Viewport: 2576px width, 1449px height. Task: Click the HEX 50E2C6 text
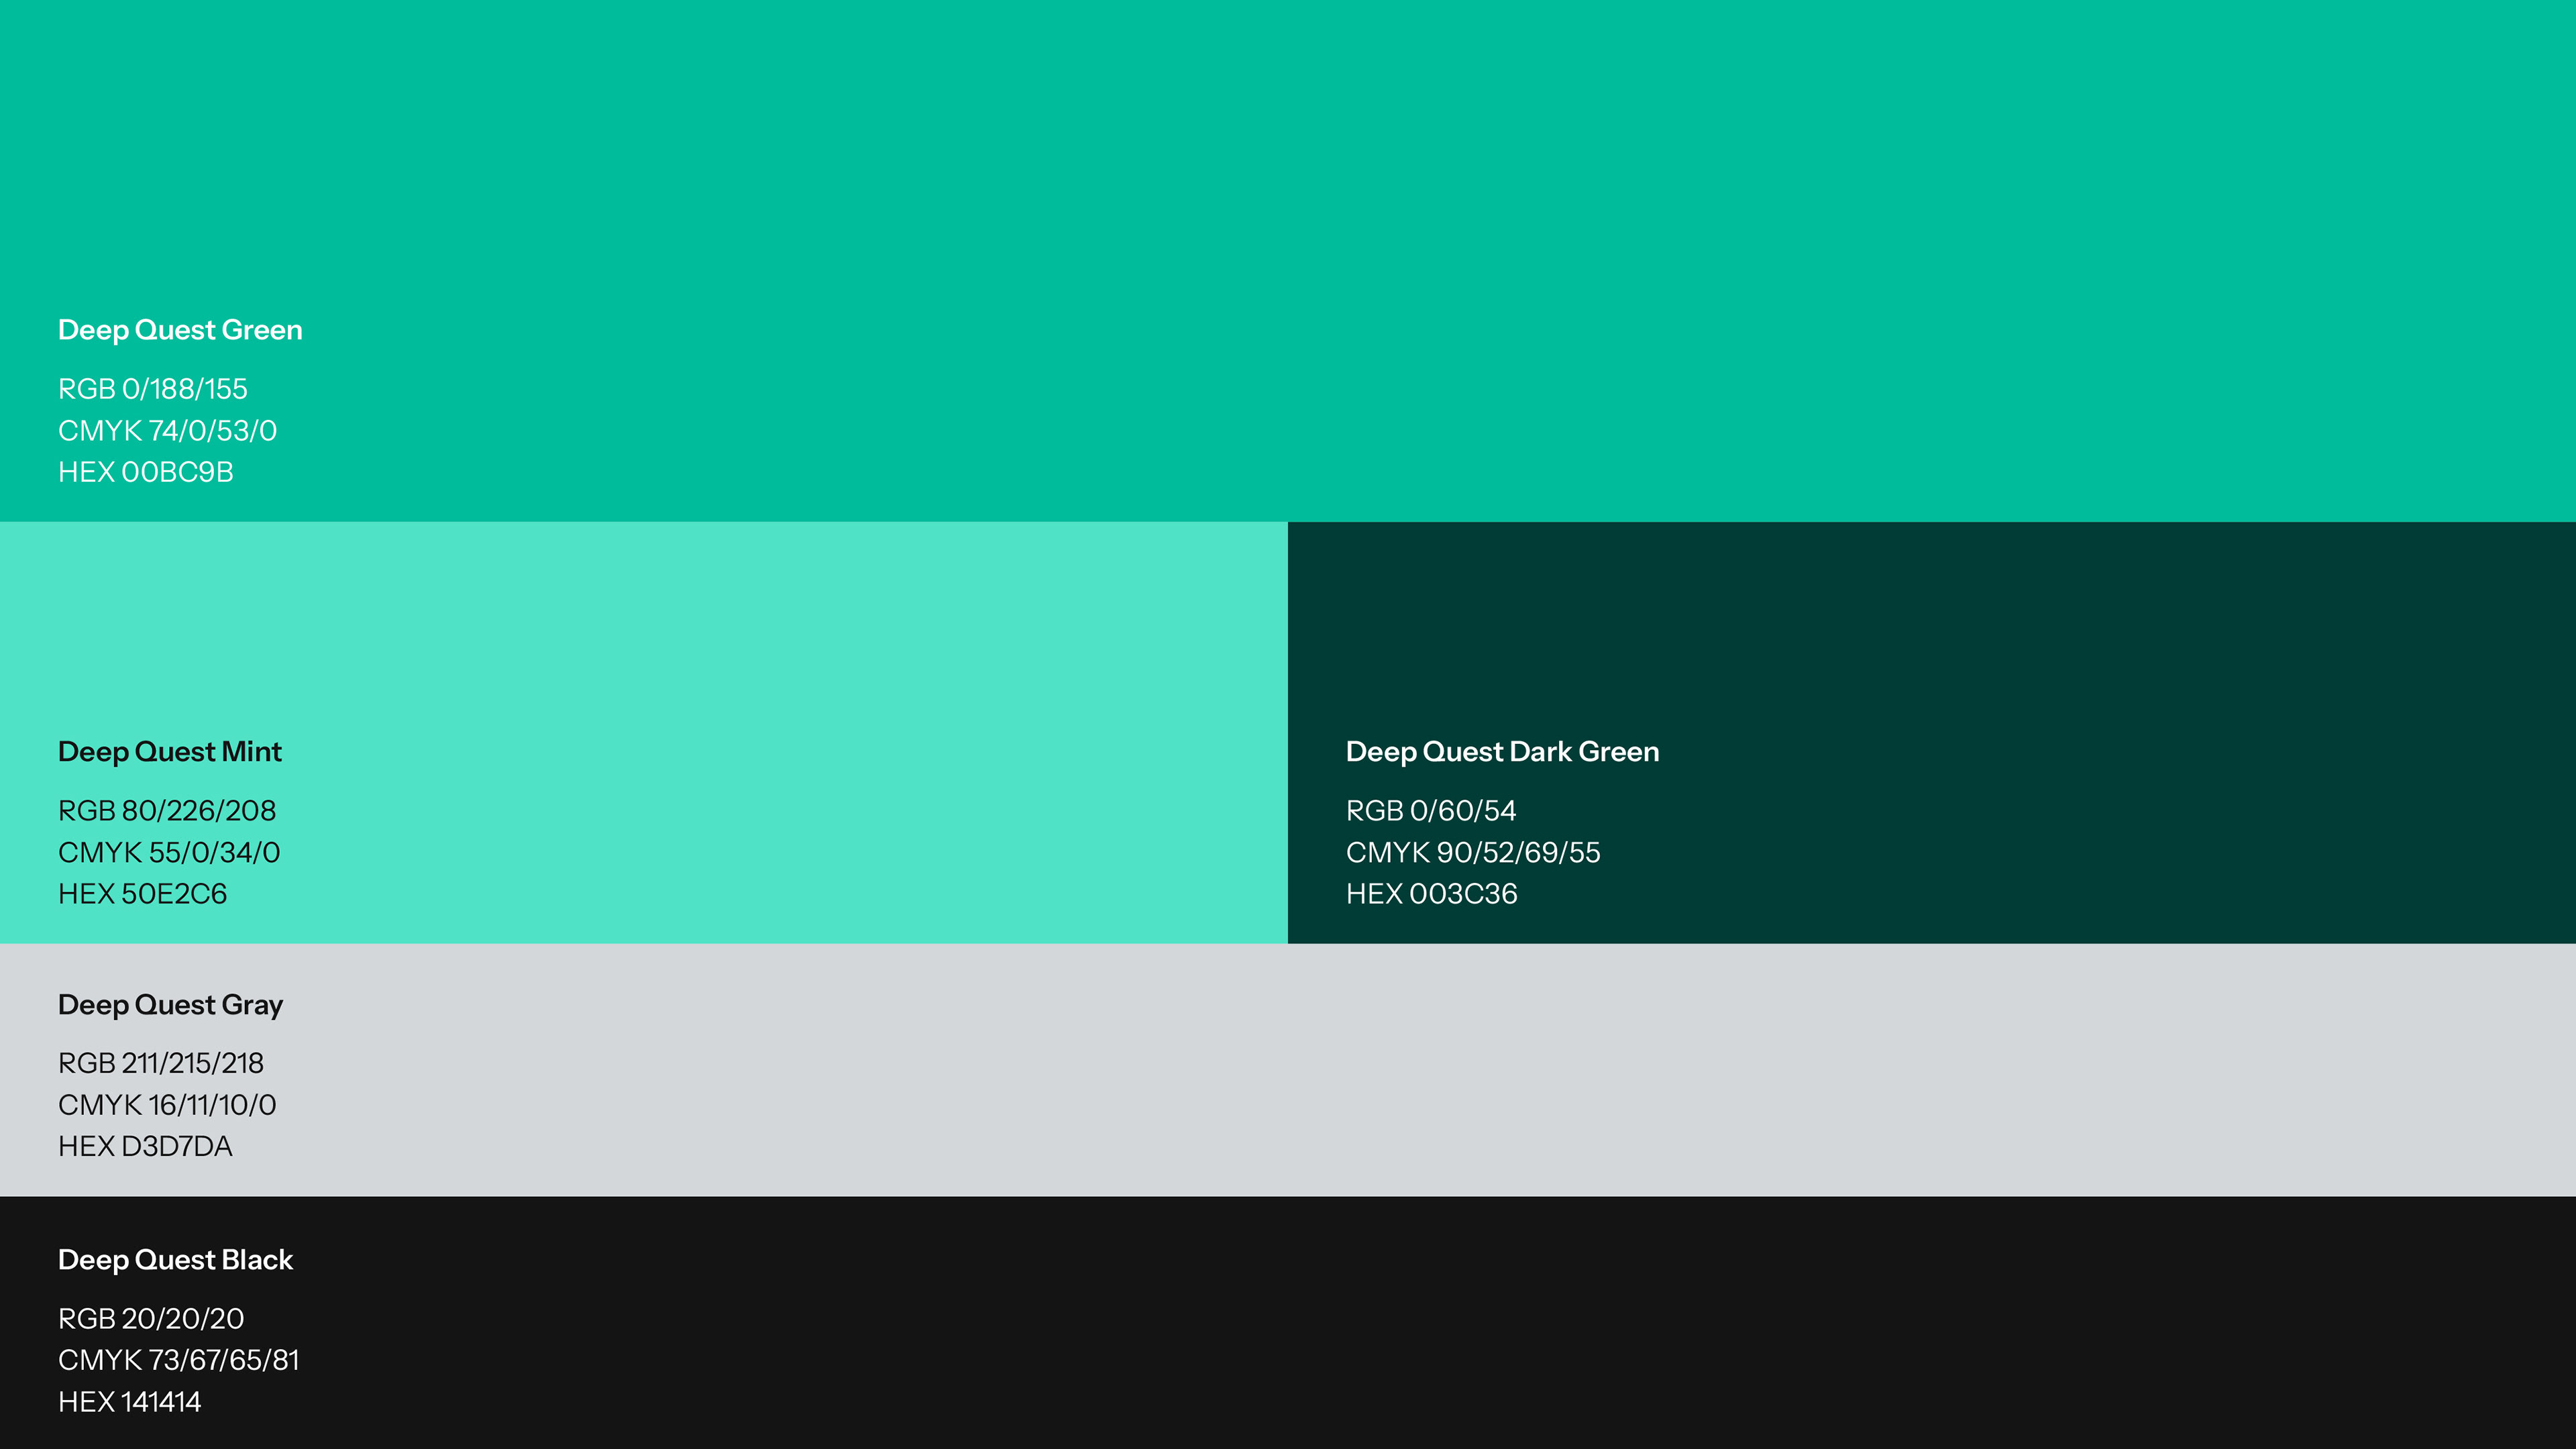point(143,894)
